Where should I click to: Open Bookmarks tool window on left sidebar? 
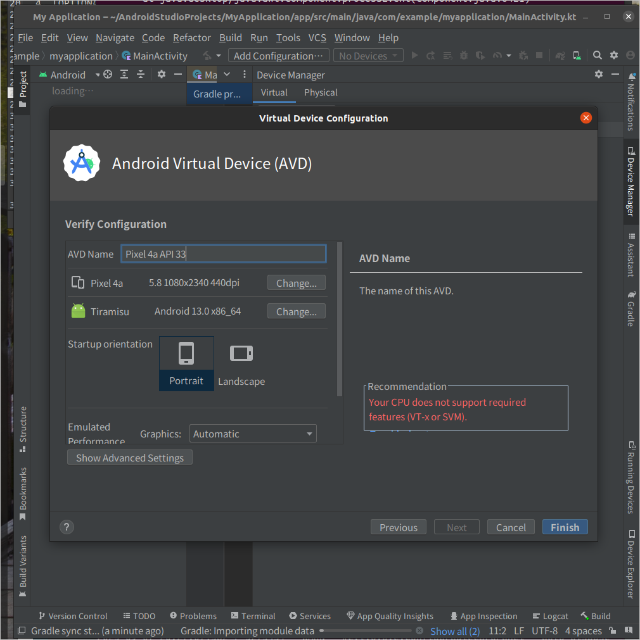pos(23,494)
